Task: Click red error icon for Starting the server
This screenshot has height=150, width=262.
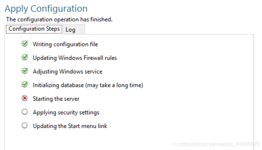Action: tap(24, 98)
